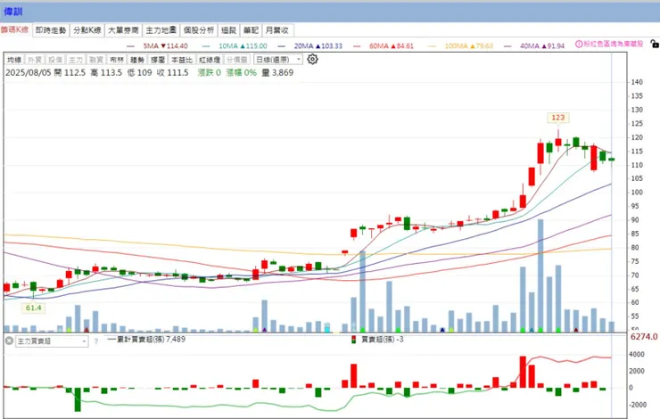Toggle the 趨勢 overlay button
Image resolution: width=660 pixels, height=419 pixels.
click(137, 60)
